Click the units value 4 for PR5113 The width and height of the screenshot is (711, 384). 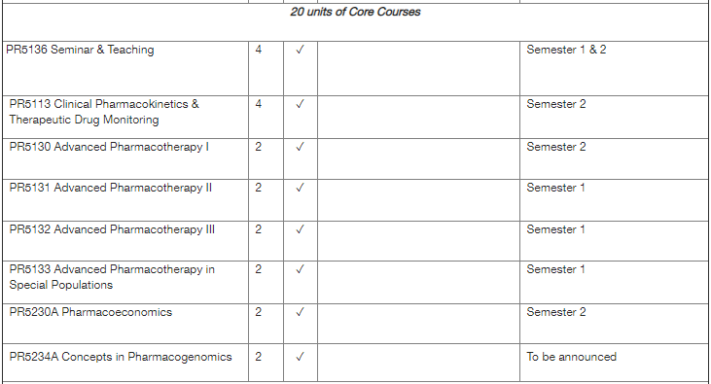[x=258, y=104]
